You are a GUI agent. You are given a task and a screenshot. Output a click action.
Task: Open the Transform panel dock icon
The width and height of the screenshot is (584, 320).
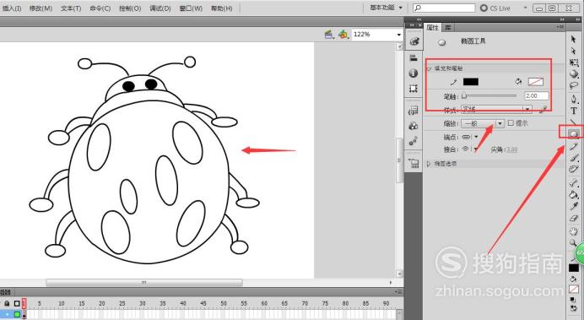point(414,89)
